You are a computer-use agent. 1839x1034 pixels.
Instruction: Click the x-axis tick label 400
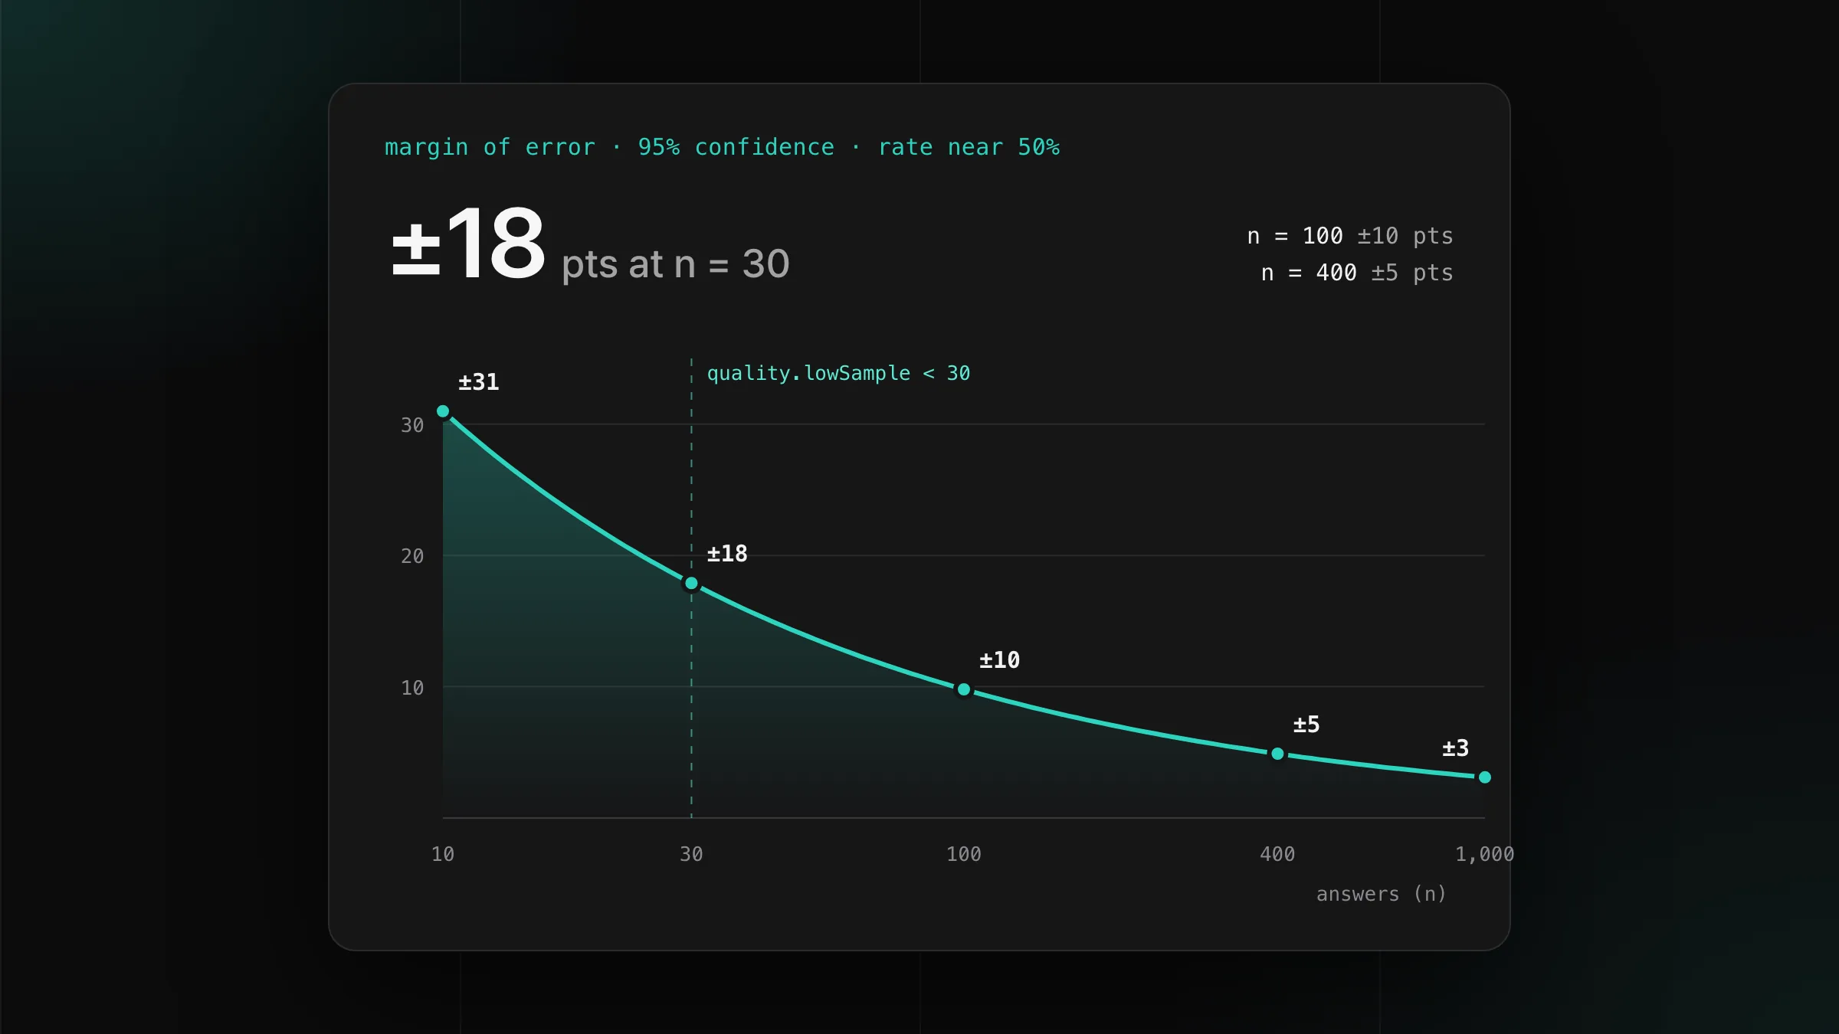(x=1277, y=854)
